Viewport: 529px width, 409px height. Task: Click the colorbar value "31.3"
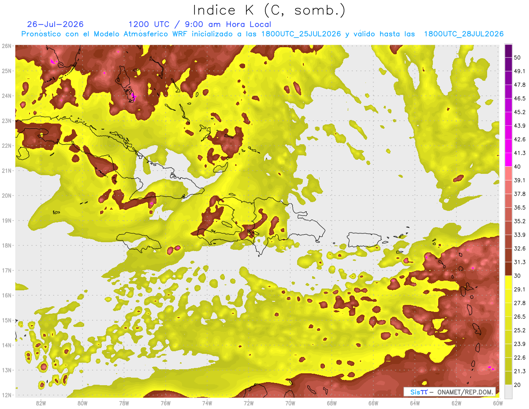[x=520, y=262]
